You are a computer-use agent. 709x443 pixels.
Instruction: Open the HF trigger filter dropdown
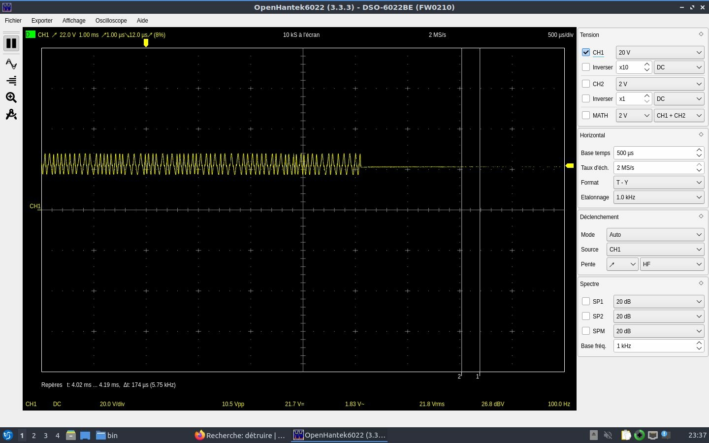(672, 264)
